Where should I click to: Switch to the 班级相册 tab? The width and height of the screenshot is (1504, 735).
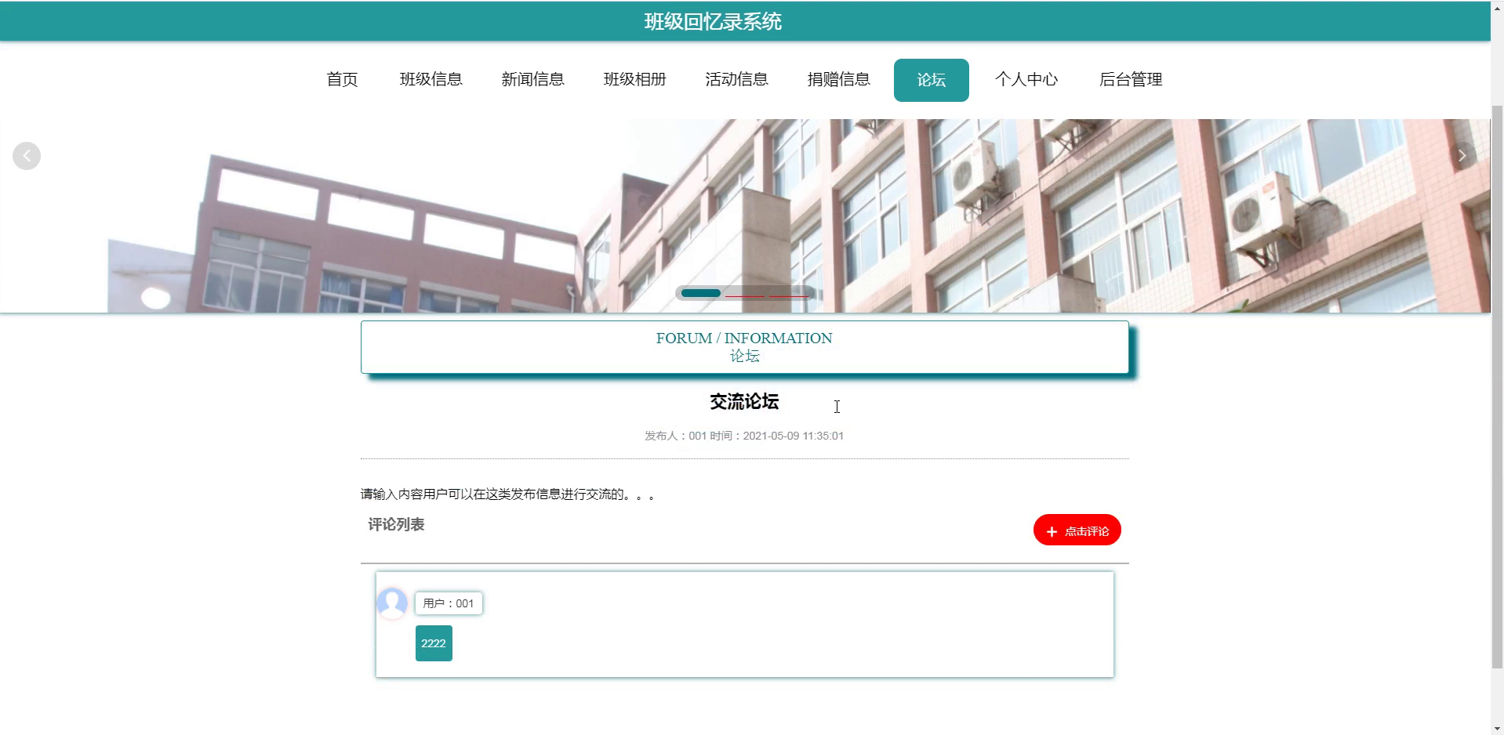[x=635, y=79]
